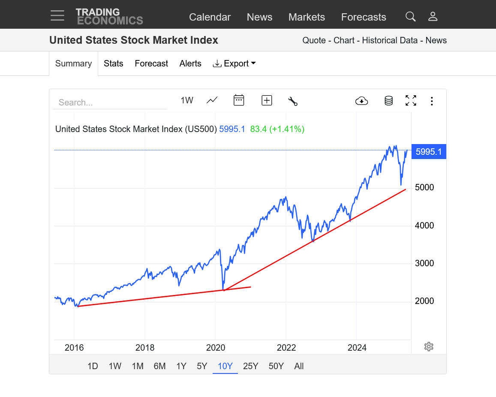Viewport: 496px width, 397px height.
Task: Follow the News link beside Historical Data
Action: pos(436,40)
